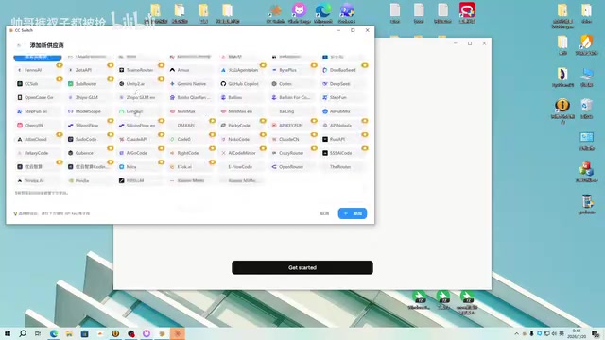This screenshot has height=340, width=605.
Task: Select the E-FlowCode provider preset
Action: click(241, 167)
